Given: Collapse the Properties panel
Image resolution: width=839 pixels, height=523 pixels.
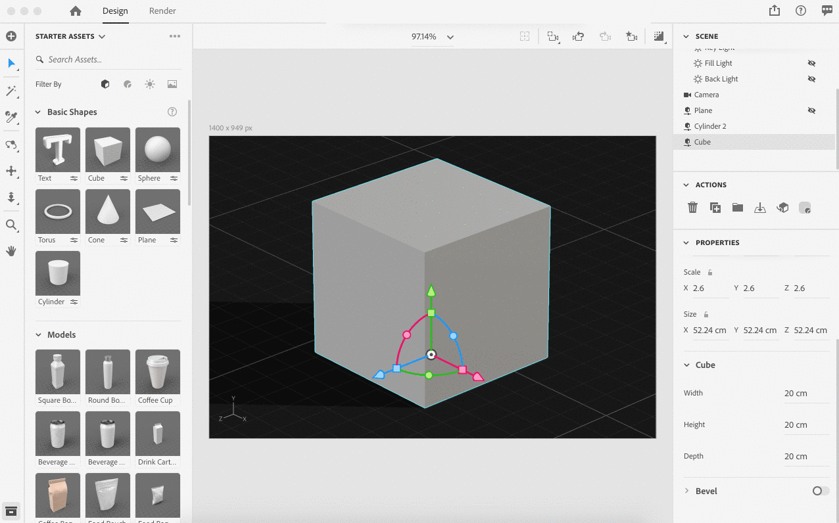Looking at the screenshot, I should coord(686,242).
